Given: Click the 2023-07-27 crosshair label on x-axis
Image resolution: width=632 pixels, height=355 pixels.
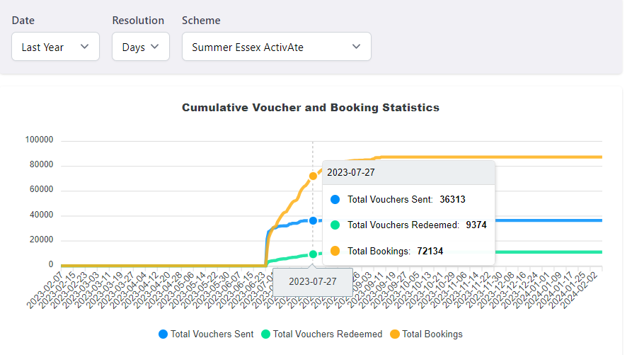Looking at the screenshot, I should tap(311, 281).
